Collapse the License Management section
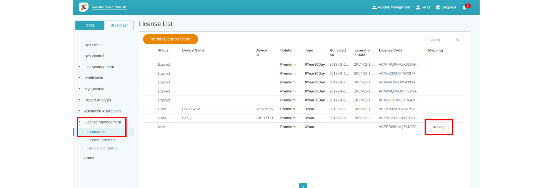This screenshot has width=560, height=188. point(102,122)
